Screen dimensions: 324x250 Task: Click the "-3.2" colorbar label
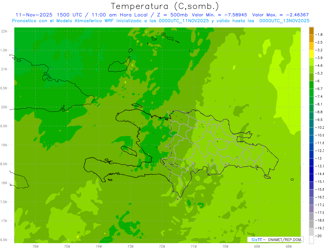click(319, 50)
